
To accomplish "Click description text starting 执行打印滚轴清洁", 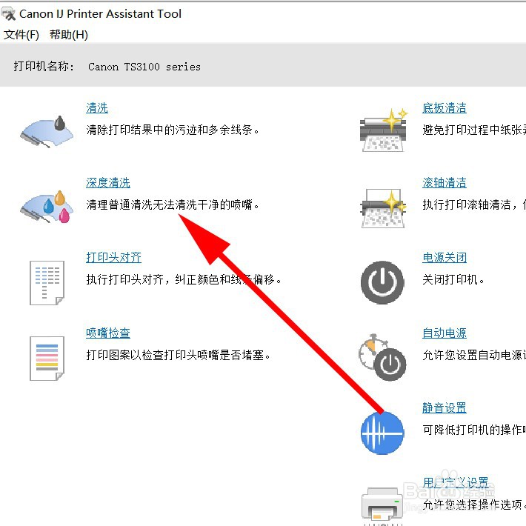I will coord(474,204).
